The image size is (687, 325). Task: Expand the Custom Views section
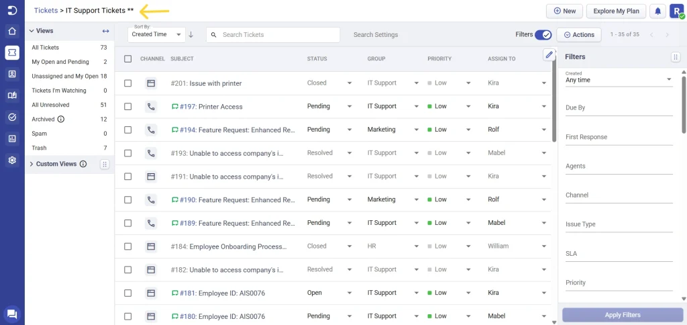(32, 164)
